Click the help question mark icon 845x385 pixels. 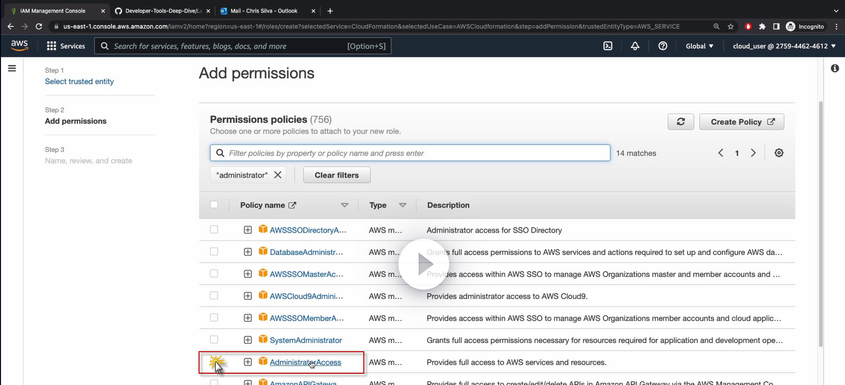coord(663,46)
